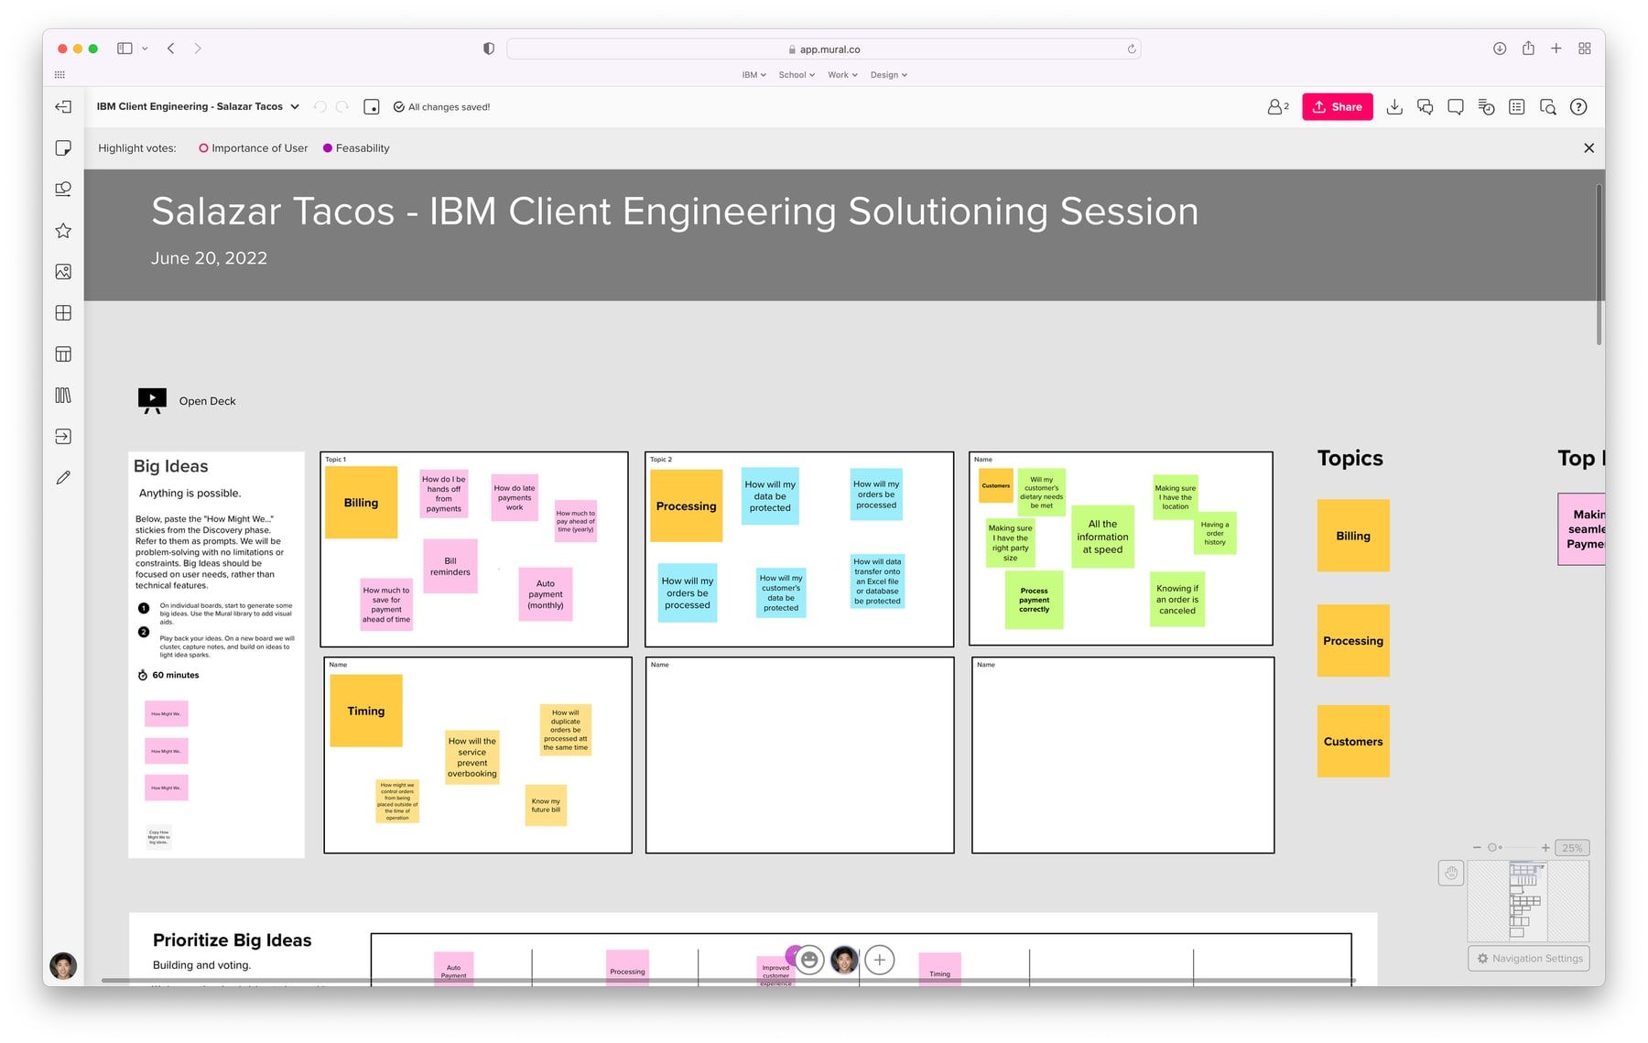Screen dimensions: 1648x1043
Task: Click the find in mural search icon
Action: [x=1548, y=107]
